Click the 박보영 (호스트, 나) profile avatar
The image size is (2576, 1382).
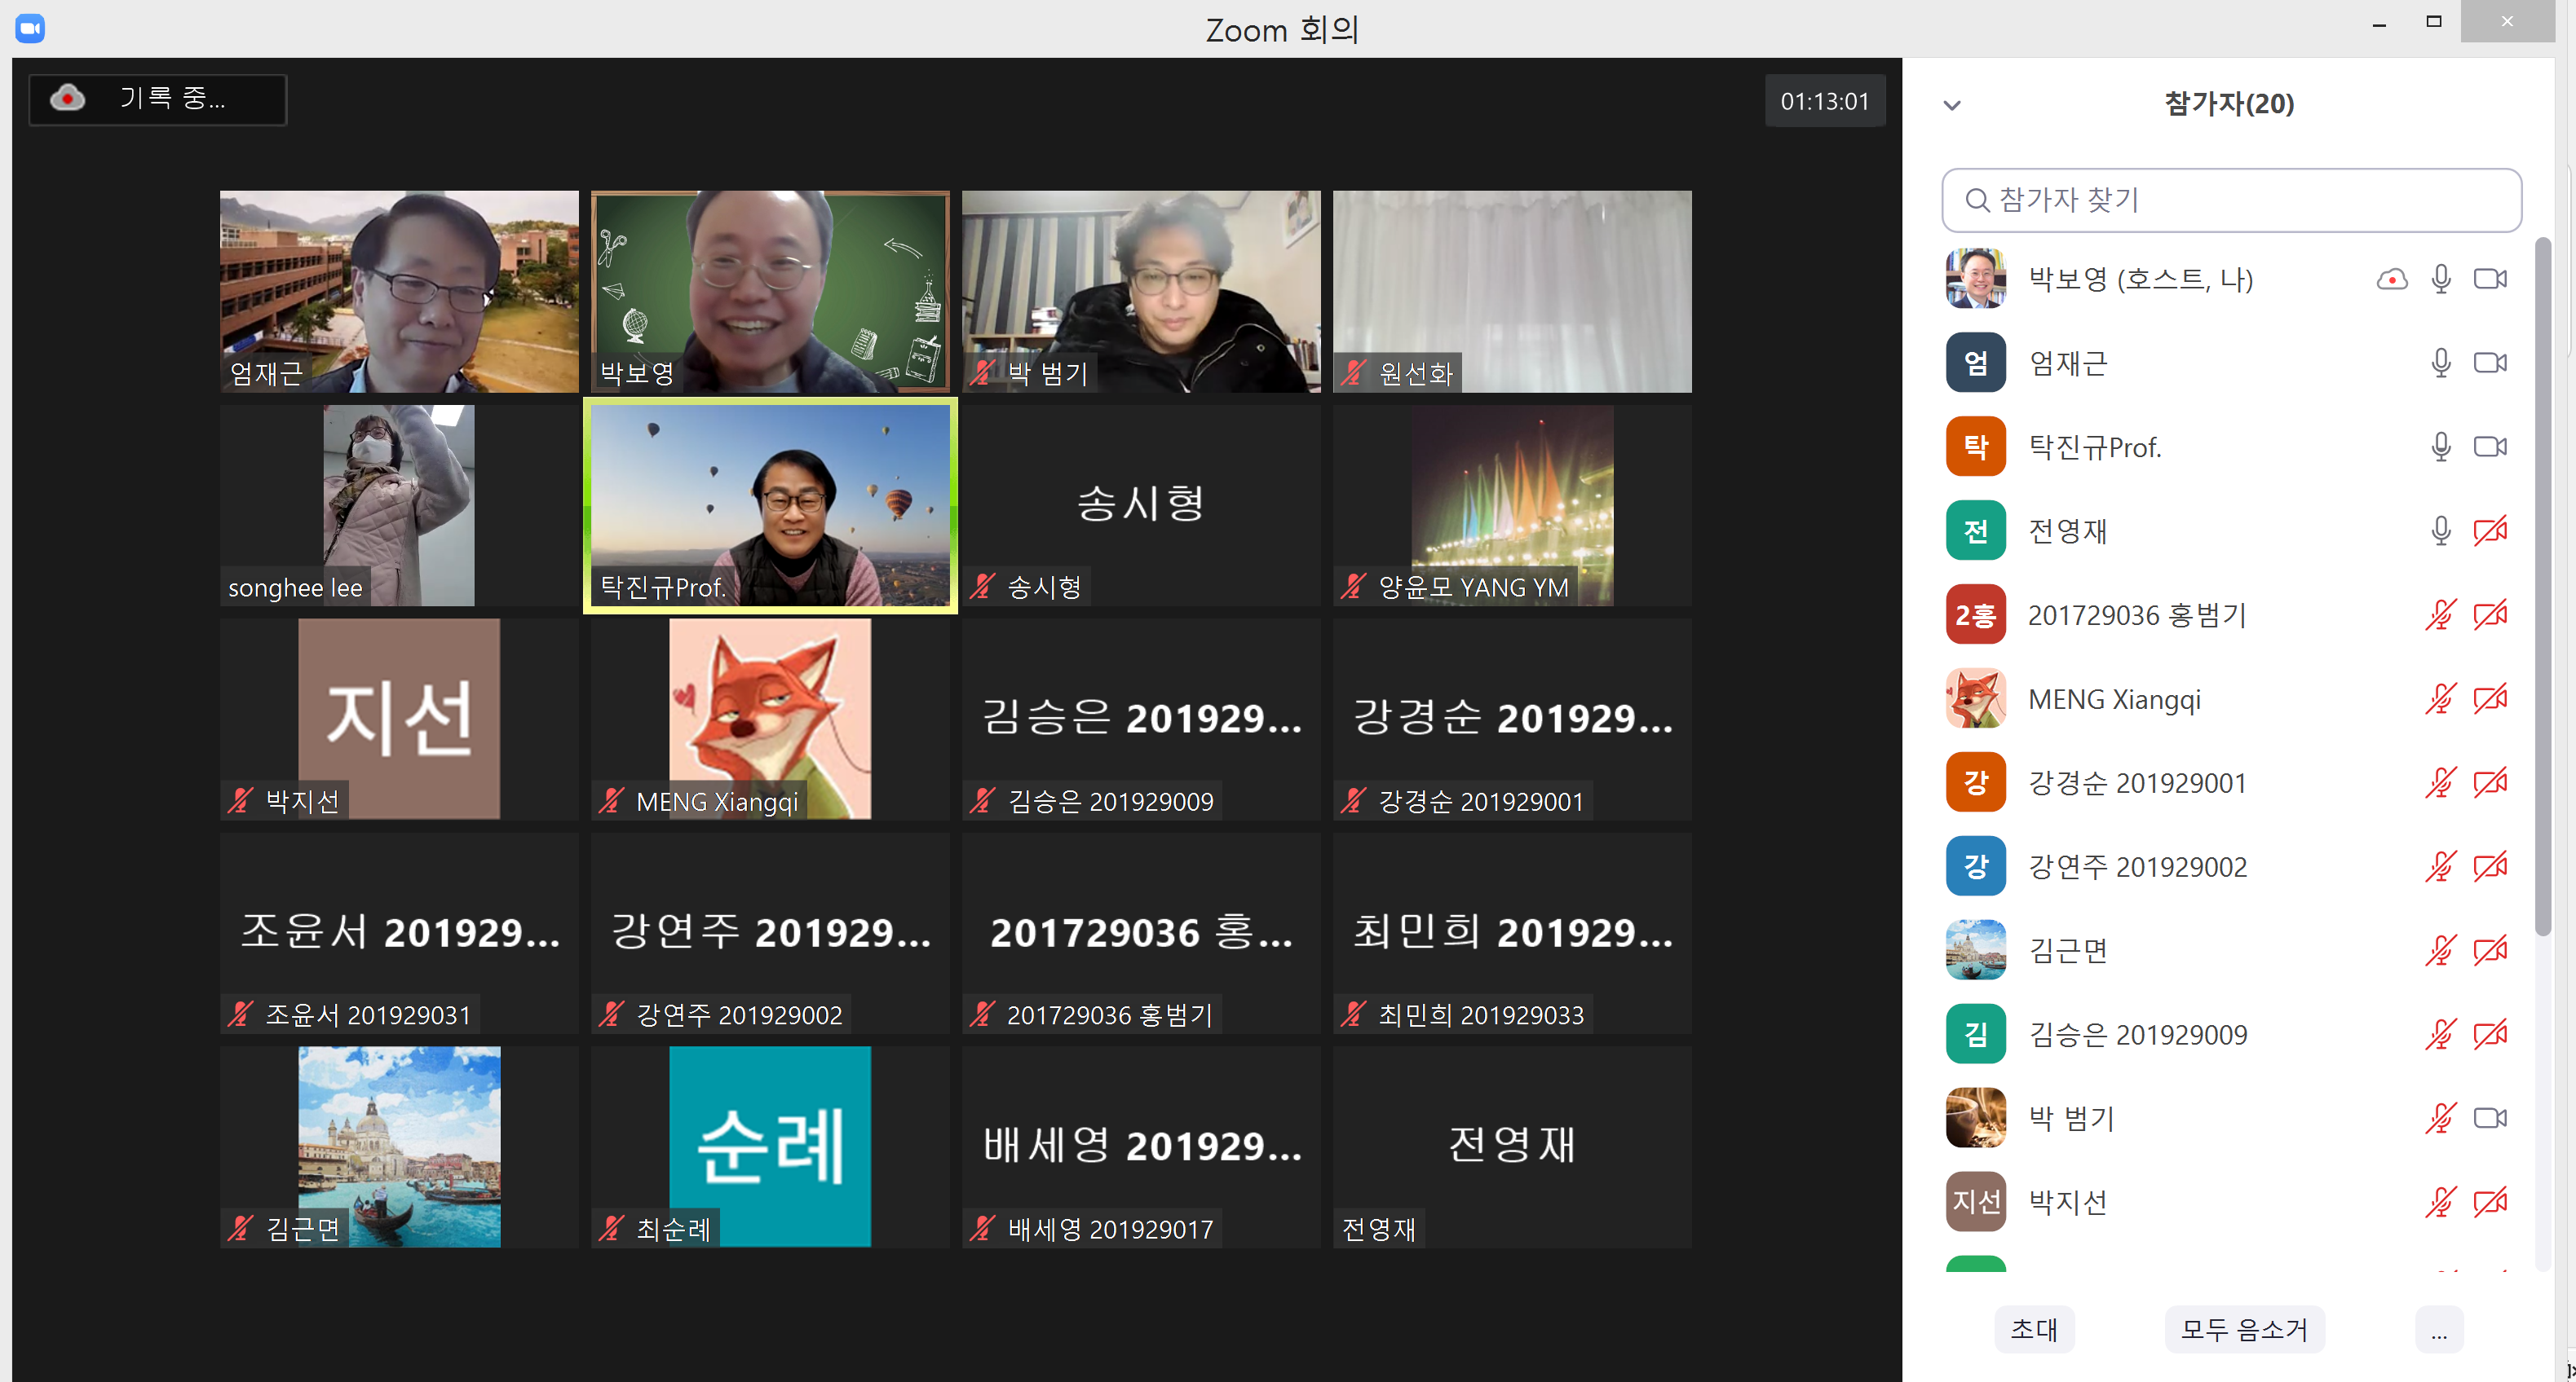pyautogui.click(x=1975, y=279)
